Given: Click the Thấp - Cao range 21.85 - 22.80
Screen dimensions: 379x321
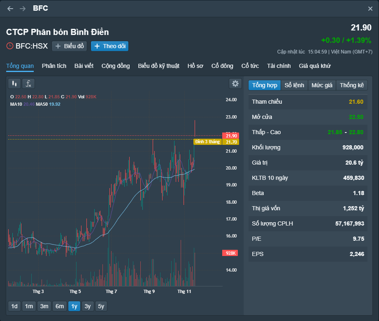Looking at the screenshot, I should click(345, 132).
